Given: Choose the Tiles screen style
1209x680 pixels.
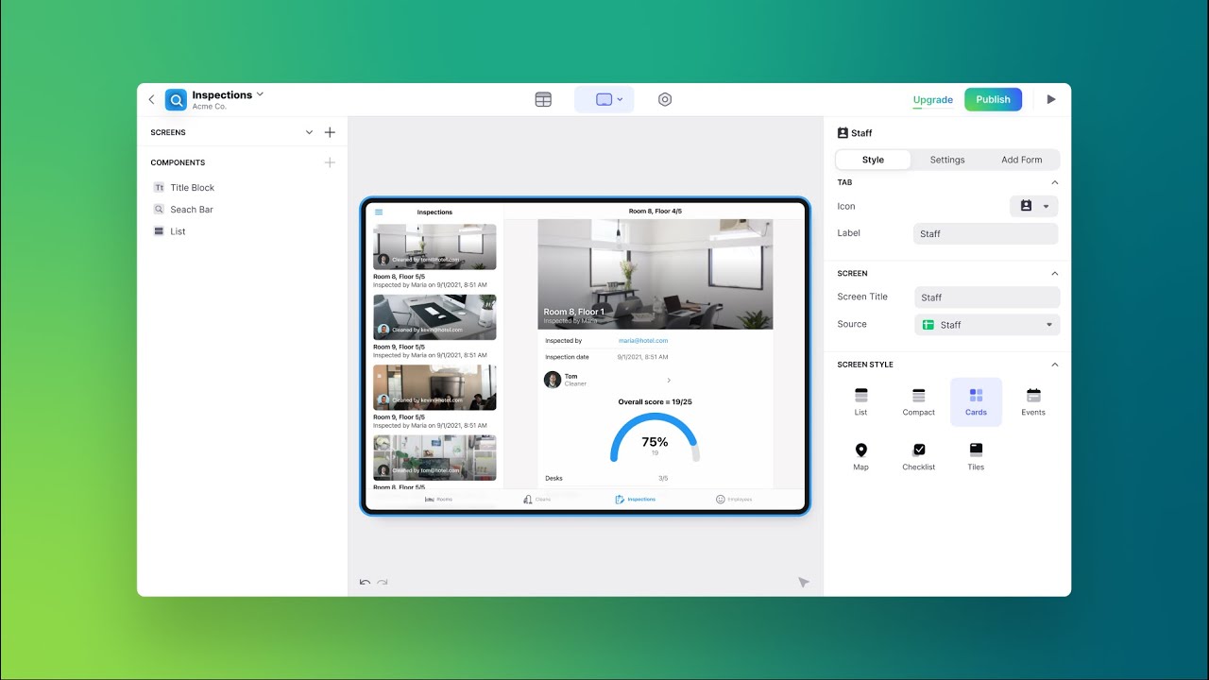Looking at the screenshot, I should [x=976, y=457].
